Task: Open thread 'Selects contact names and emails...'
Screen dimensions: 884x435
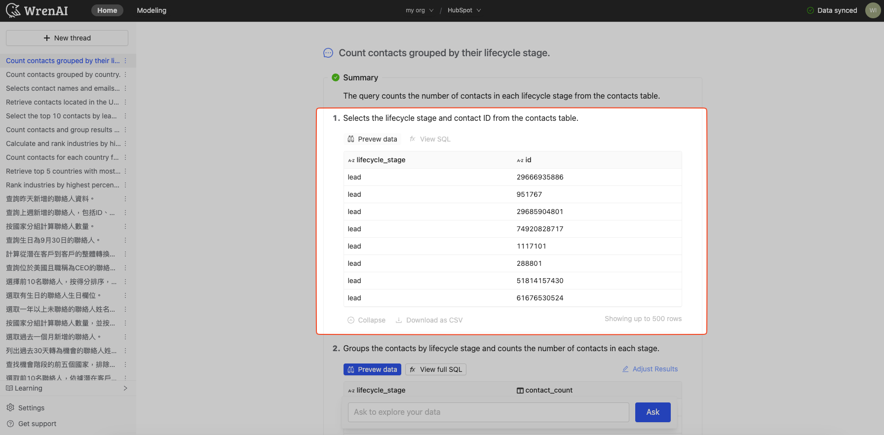Action: coord(63,88)
